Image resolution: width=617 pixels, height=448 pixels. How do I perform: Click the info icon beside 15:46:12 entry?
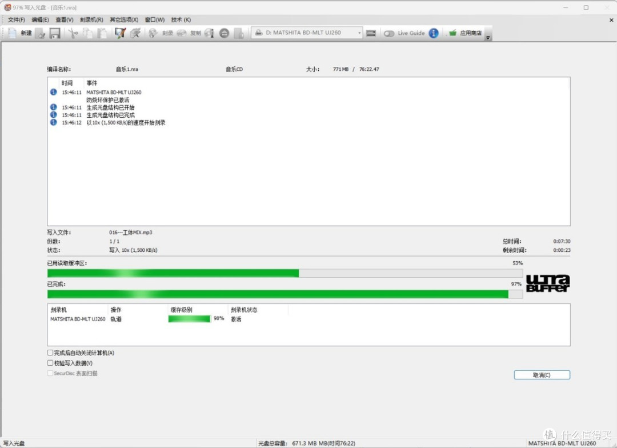(54, 122)
